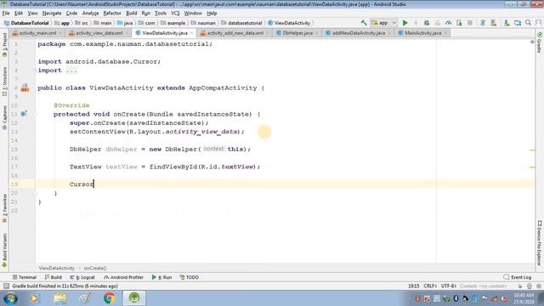Toggle tool window buttons corner icon
The width and height of the screenshot is (544, 306).
6,286
